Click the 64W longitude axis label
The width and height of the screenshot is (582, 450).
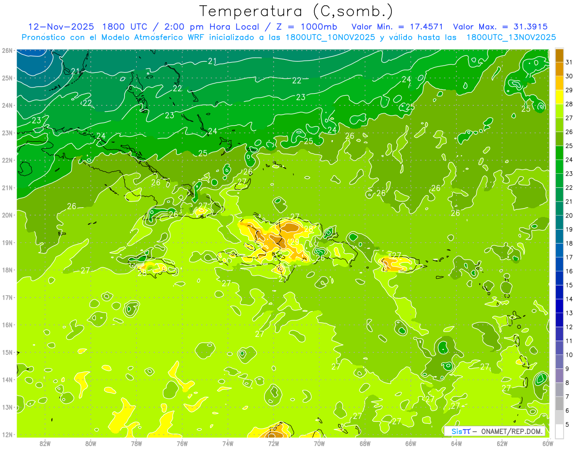click(456, 443)
